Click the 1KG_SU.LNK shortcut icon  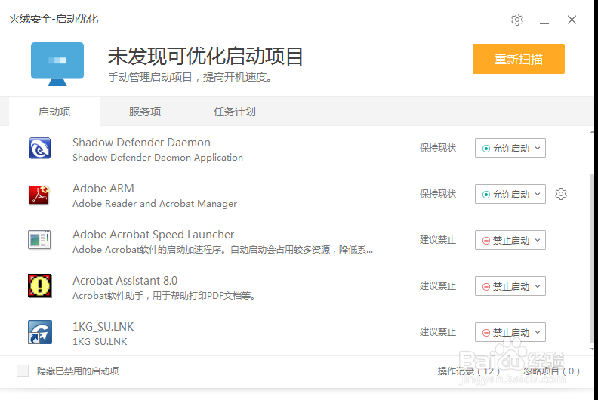point(39,332)
